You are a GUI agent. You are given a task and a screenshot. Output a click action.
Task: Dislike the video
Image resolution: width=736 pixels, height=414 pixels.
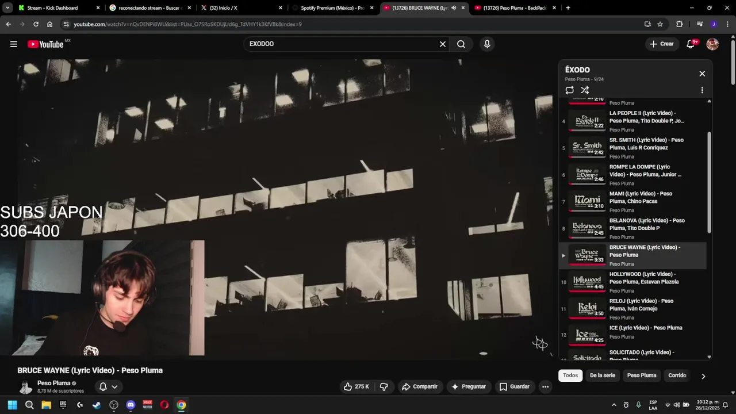tap(384, 386)
